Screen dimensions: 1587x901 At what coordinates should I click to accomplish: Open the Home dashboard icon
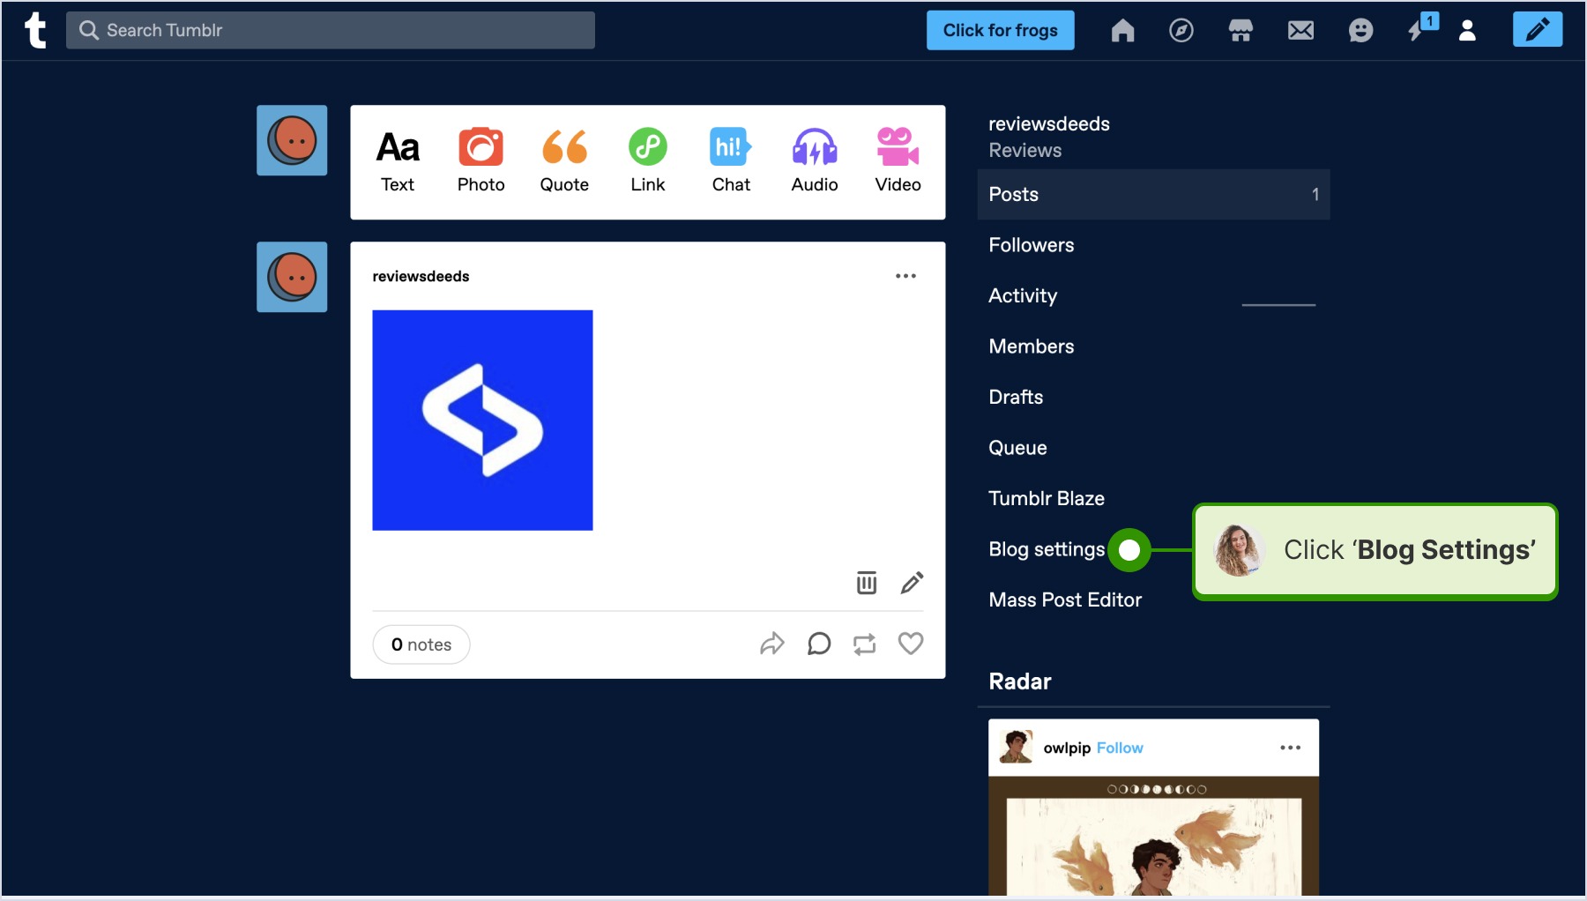1122,31
